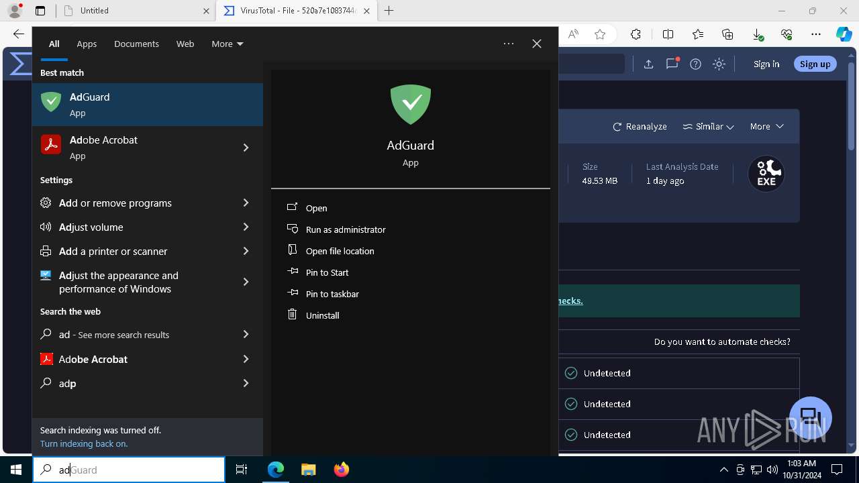Open Edge browser extensions icon
859x483 pixels.
(x=636, y=34)
